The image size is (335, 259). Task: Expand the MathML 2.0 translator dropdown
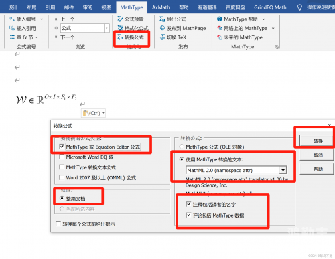(283, 170)
